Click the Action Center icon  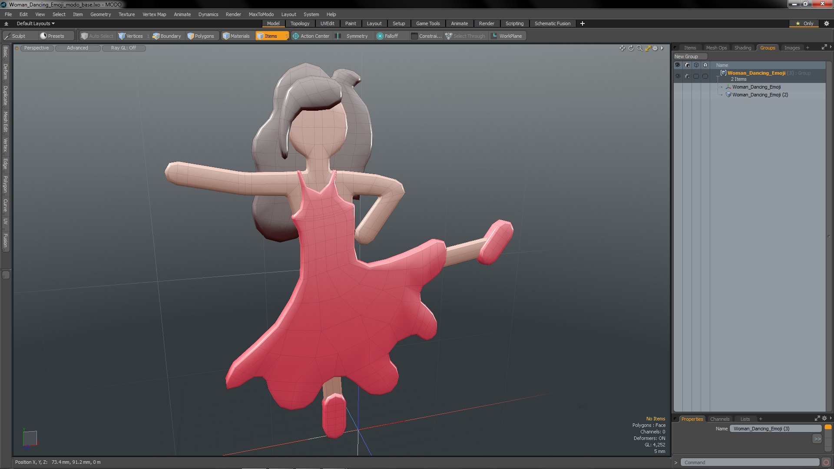[295, 36]
